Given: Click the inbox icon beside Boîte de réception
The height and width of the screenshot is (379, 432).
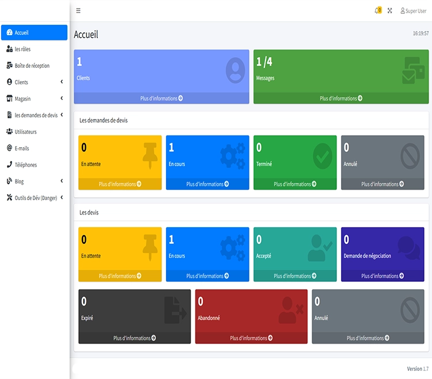Looking at the screenshot, I should click(9, 65).
